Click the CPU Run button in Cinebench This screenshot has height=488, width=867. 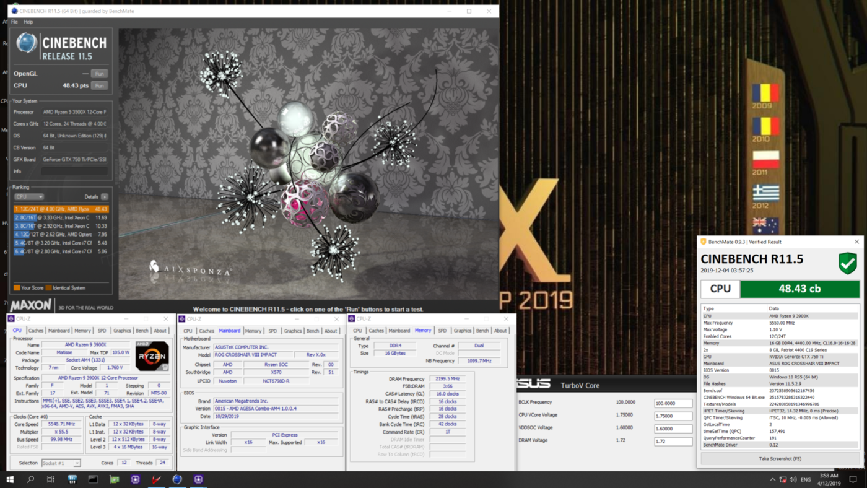(99, 85)
